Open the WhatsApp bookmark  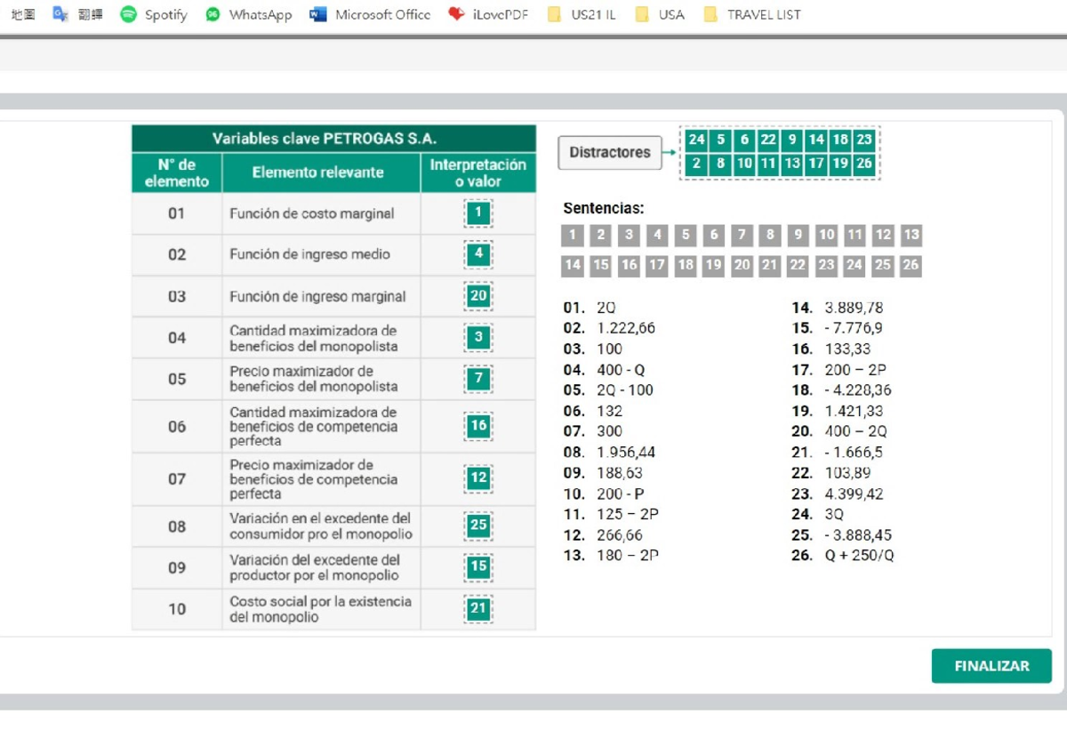click(x=248, y=14)
